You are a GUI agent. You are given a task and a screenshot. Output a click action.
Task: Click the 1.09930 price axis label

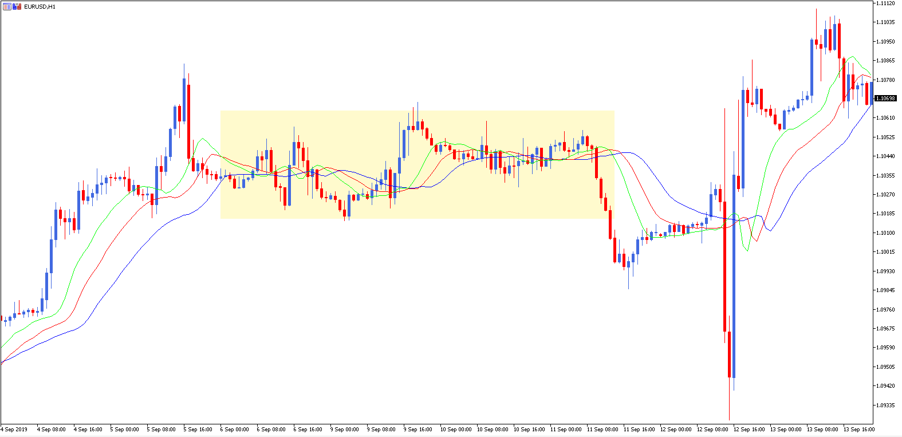[x=885, y=271]
